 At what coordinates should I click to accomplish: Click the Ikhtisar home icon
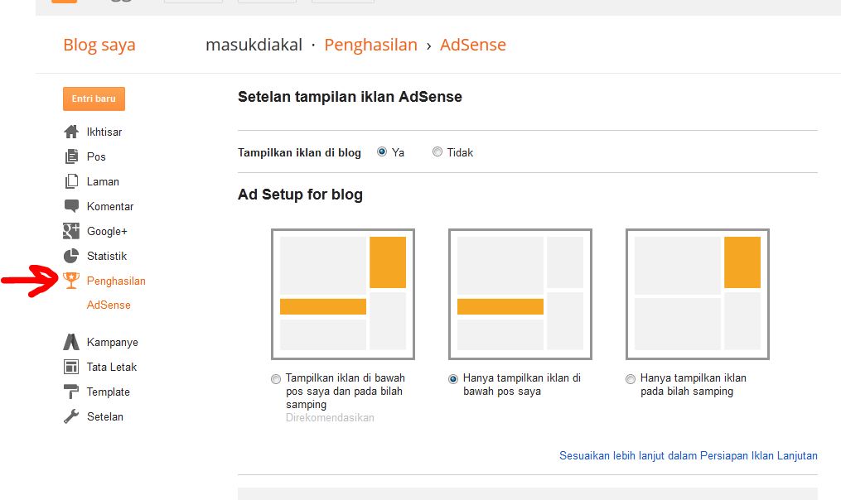coord(71,132)
